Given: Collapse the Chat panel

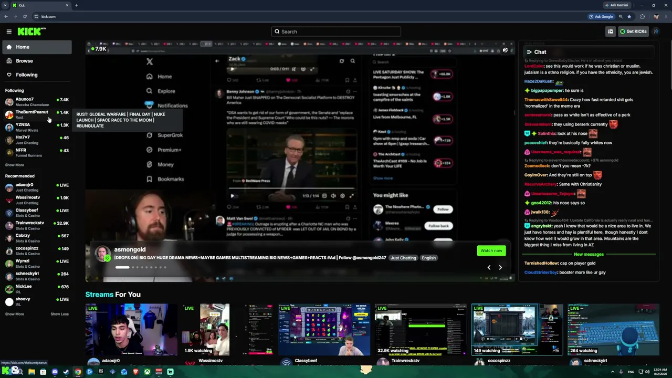Looking at the screenshot, I should pyautogui.click(x=528, y=52).
